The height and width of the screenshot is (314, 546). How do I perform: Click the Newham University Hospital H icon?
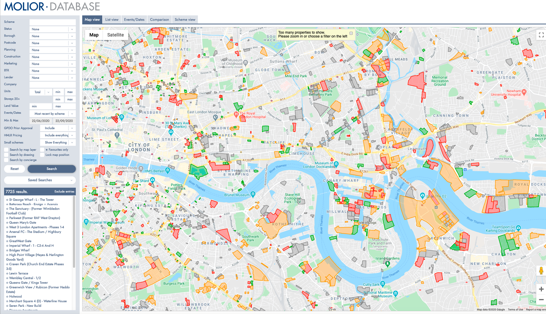[x=524, y=92]
